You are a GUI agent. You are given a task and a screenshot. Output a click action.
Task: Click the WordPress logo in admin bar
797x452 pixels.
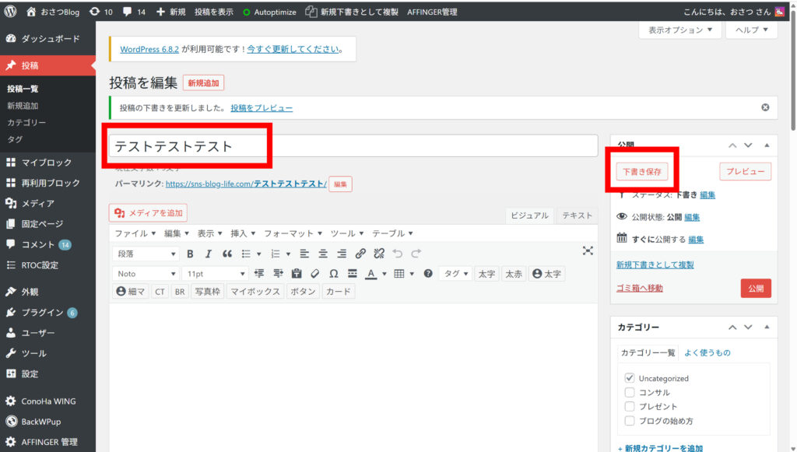pos(10,11)
